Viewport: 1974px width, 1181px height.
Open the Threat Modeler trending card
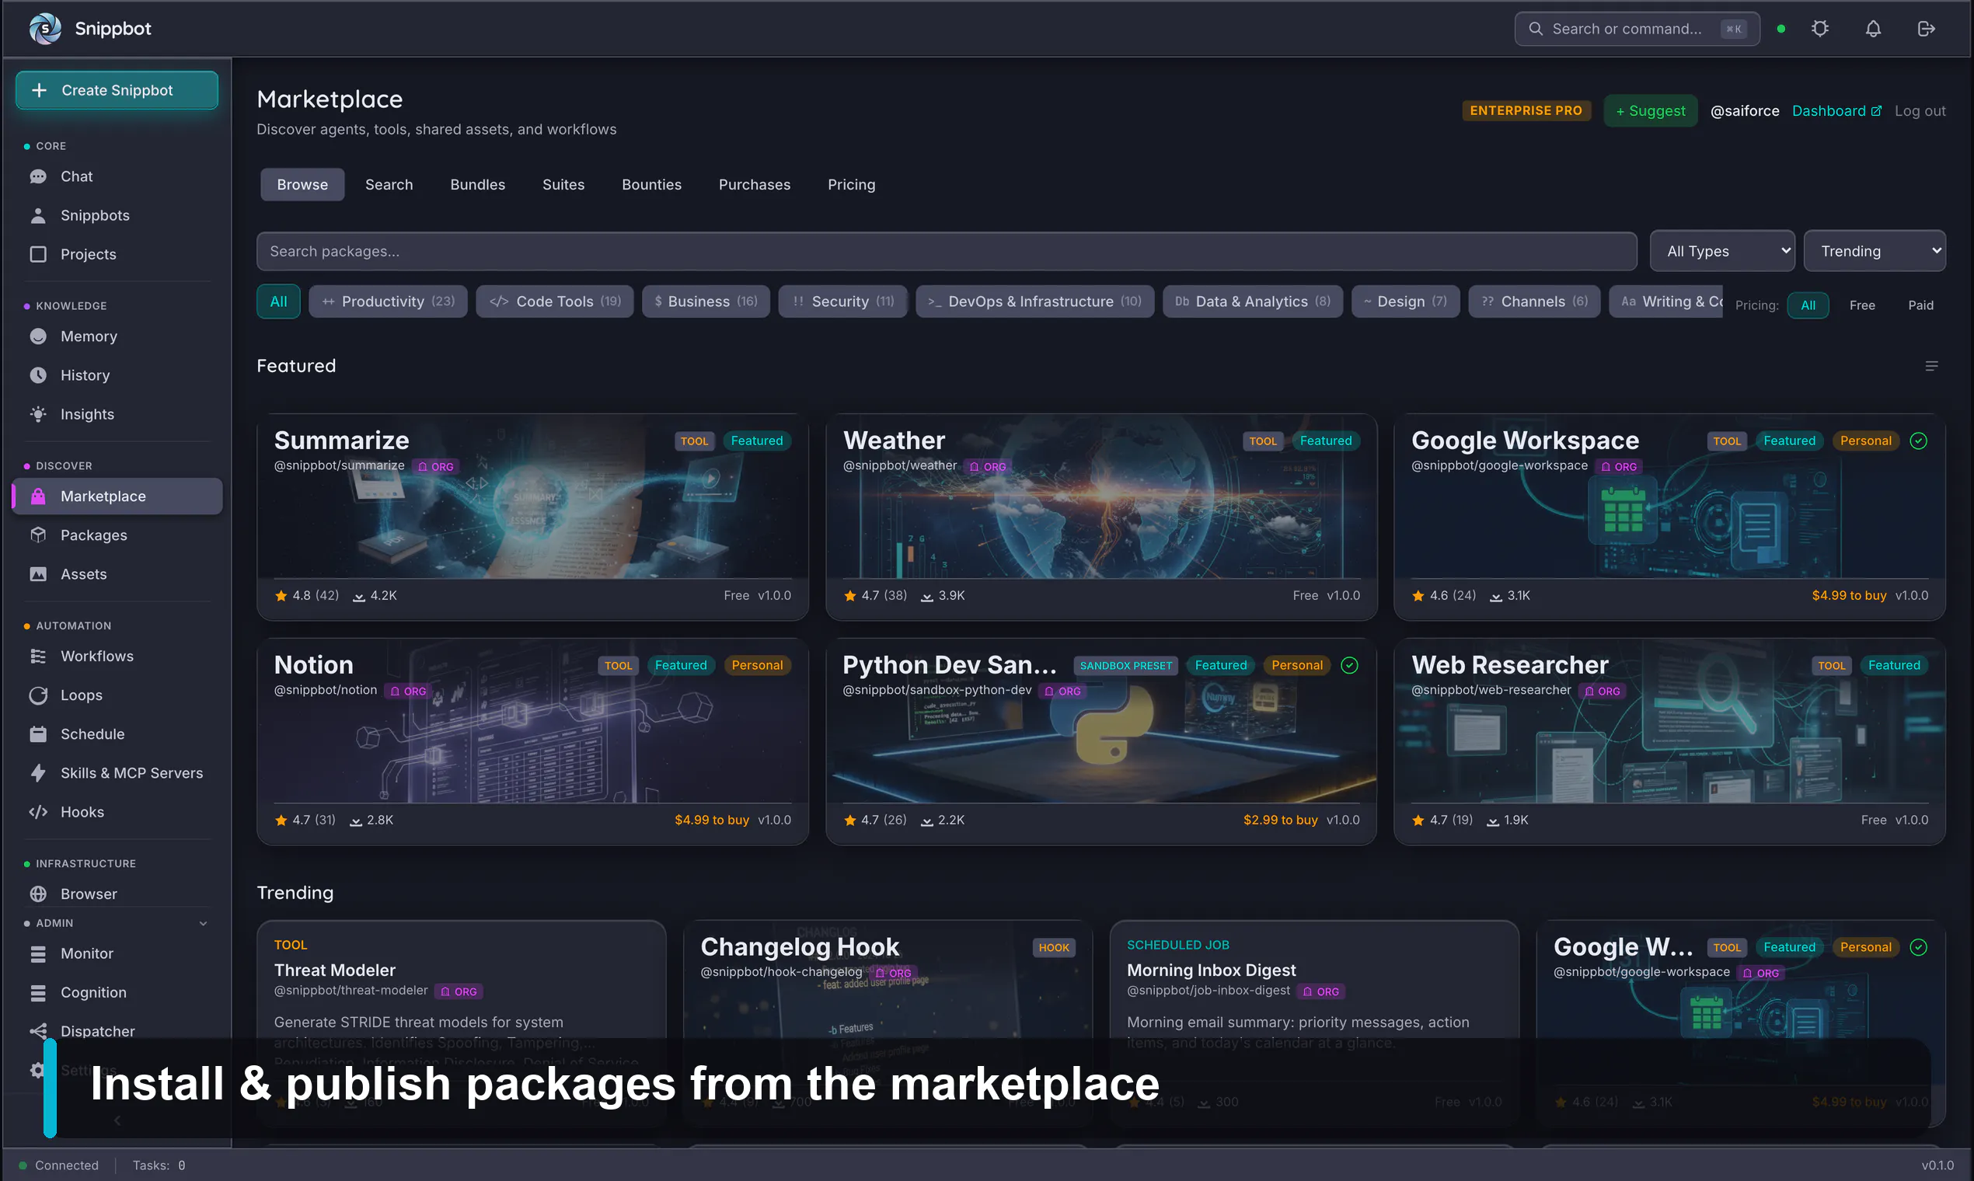pos(462,1023)
